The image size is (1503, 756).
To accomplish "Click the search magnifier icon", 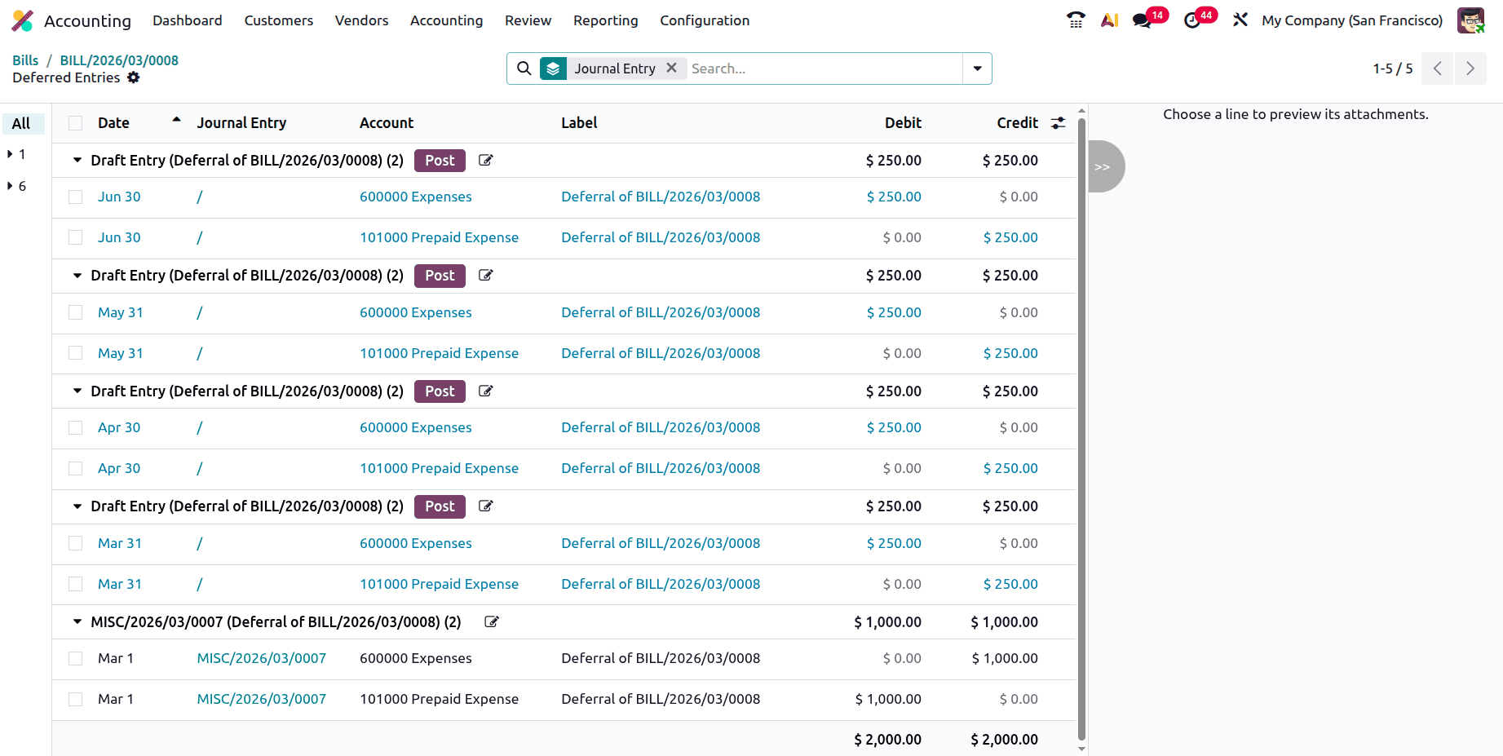I will [524, 69].
